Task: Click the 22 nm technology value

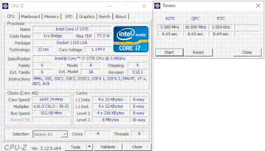Action: (43, 50)
